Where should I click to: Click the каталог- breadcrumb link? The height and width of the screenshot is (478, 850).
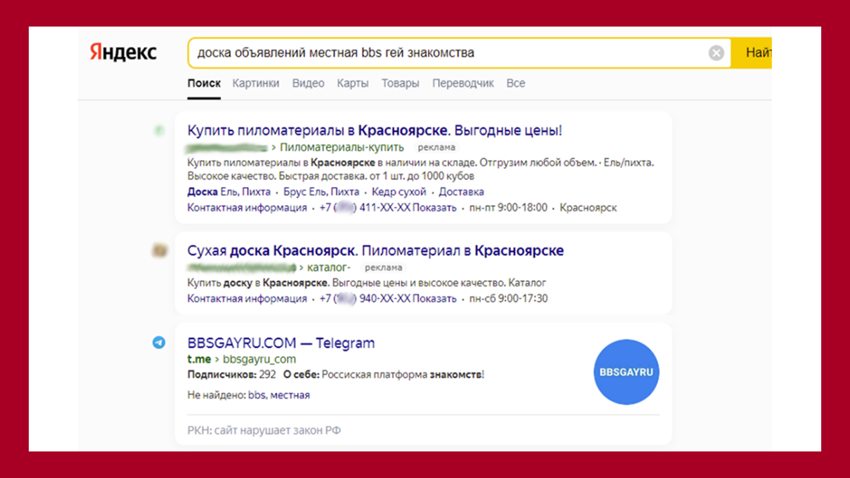click(x=328, y=267)
